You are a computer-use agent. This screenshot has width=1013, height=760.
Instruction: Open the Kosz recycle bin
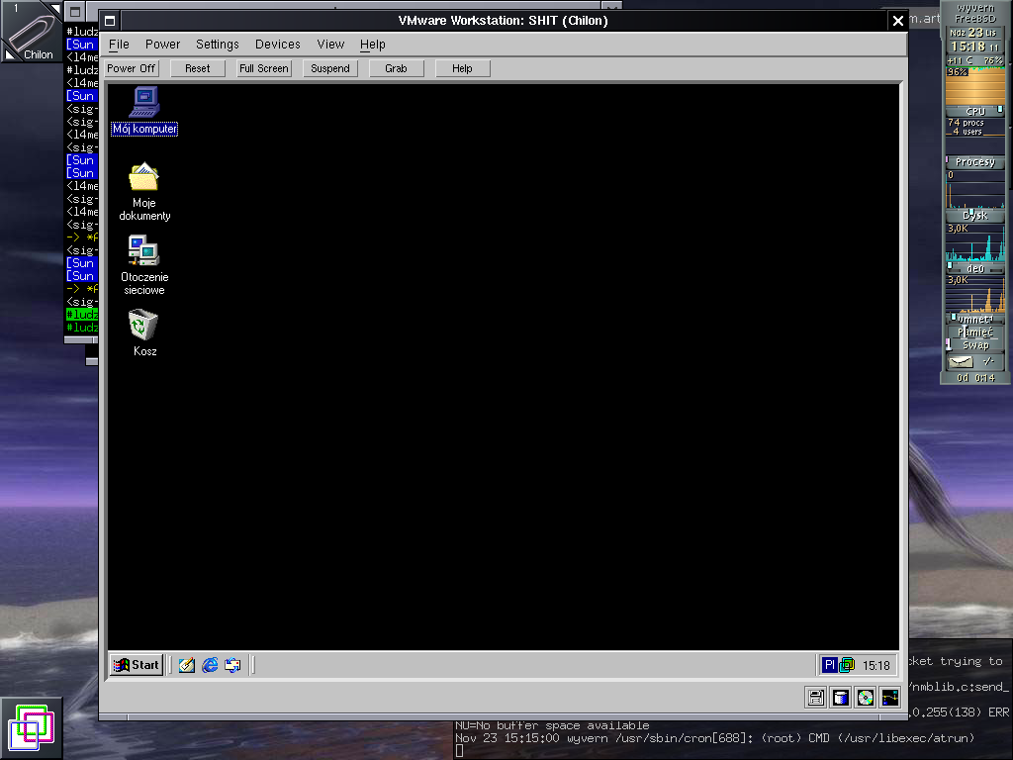[144, 326]
